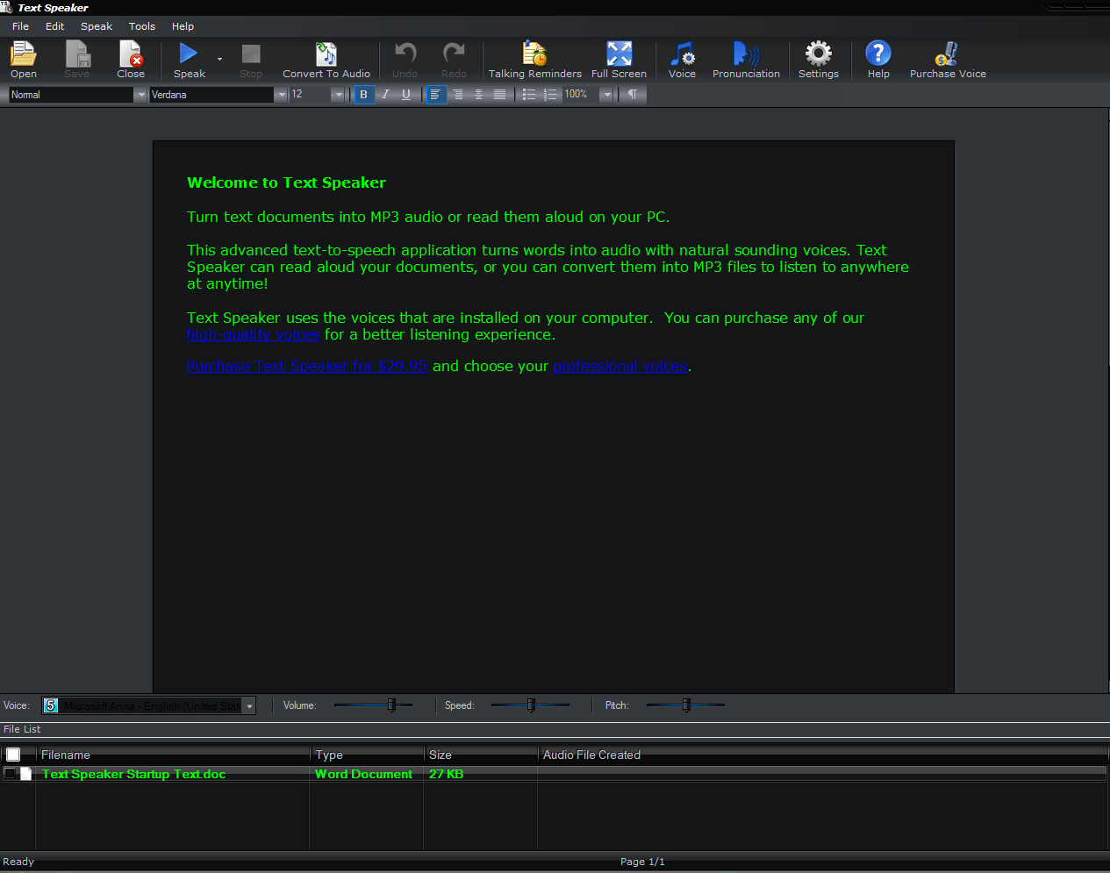The image size is (1110, 873).
Task: Check the Text Speaker Startup Text.doc checkbox
Action: 10,774
